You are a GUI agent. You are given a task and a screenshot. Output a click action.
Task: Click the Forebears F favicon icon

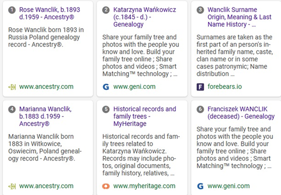coord(200,87)
